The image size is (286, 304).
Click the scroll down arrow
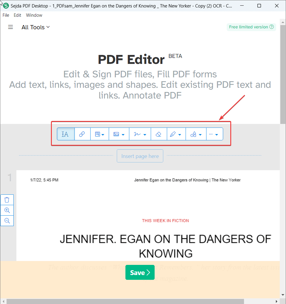283,295
